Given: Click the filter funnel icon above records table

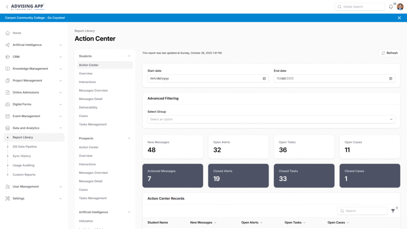Looking at the screenshot, I should coord(393,211).
